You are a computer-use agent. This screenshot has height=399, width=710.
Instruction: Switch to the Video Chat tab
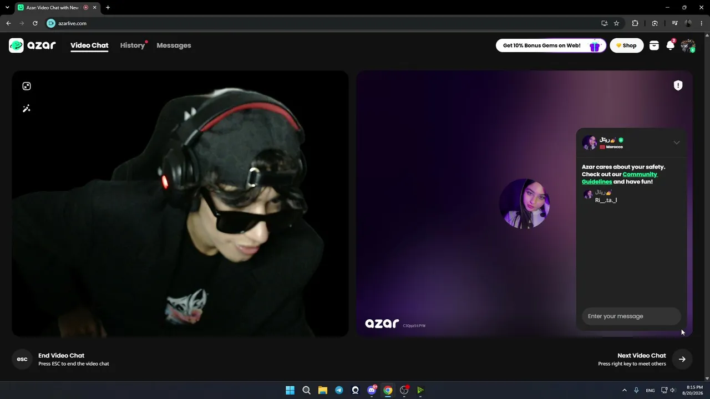[x=89, y=45]
